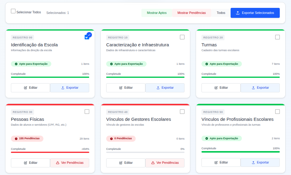Click the 29 itens count
Image resolution: width=291 pixels, height=175 pixels.
[x=84, y=139]
